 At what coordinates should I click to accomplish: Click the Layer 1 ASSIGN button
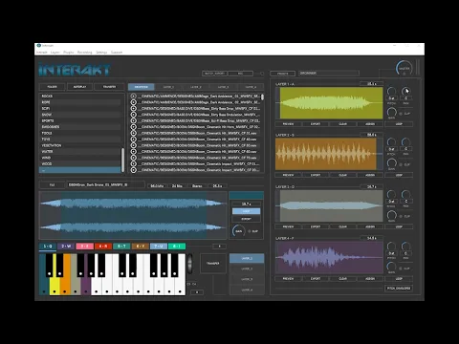click(370, 124)
